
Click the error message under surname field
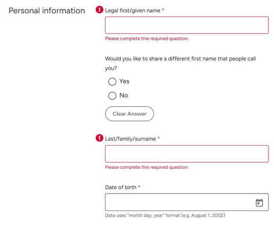(x=147, y=167)
